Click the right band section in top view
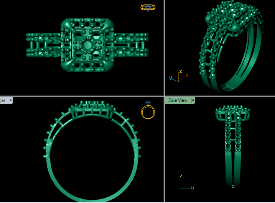 point(130,45)
